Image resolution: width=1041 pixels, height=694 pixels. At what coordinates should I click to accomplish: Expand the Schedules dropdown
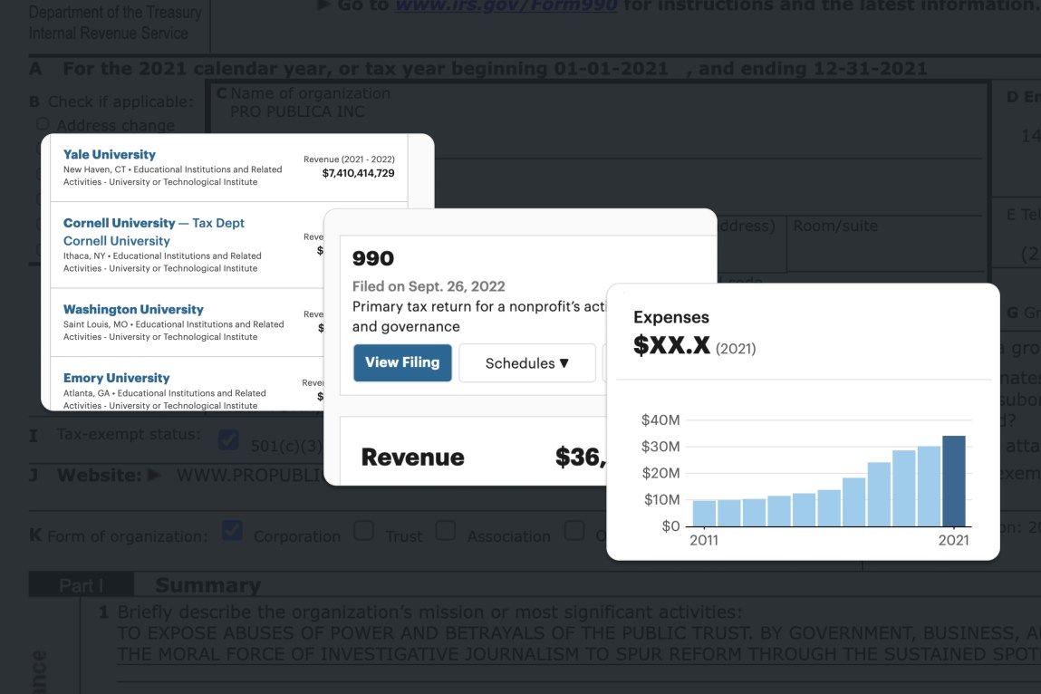point(526,363)
